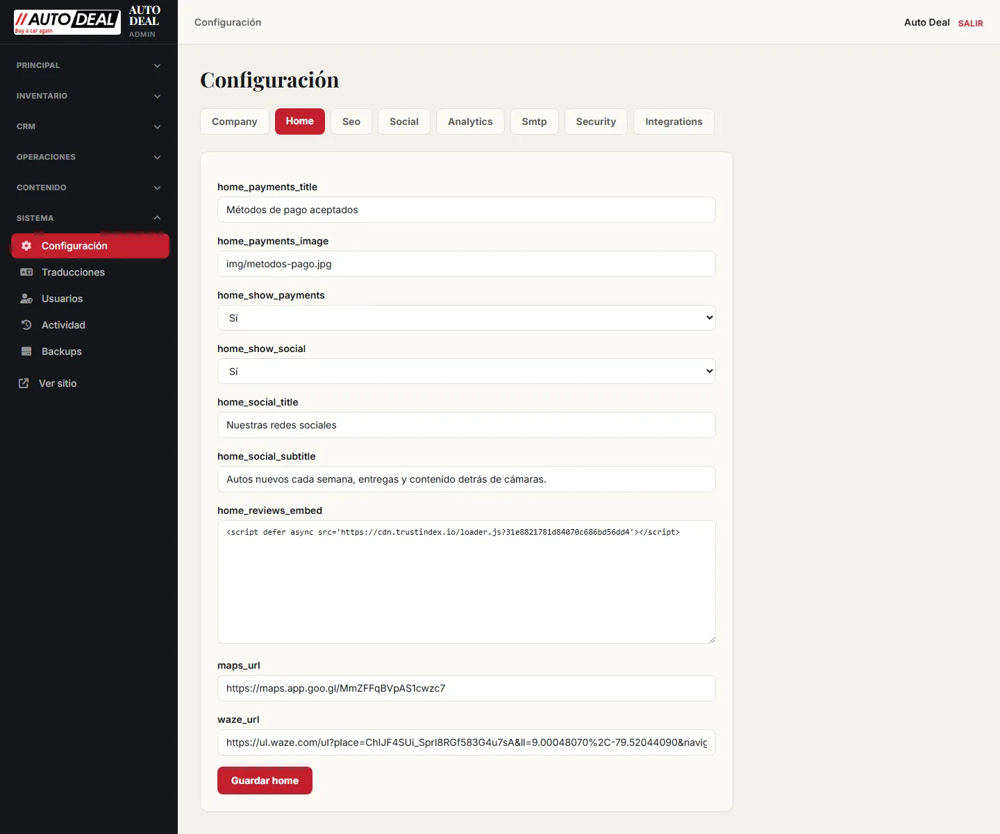Screen dimensions: 1000x834
Task: Go to the Social tab
Action: (x=404, y=122)
